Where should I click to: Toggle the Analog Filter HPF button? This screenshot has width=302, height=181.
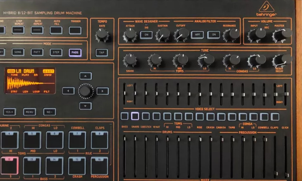pyautogui.click(x=197, y=35)
